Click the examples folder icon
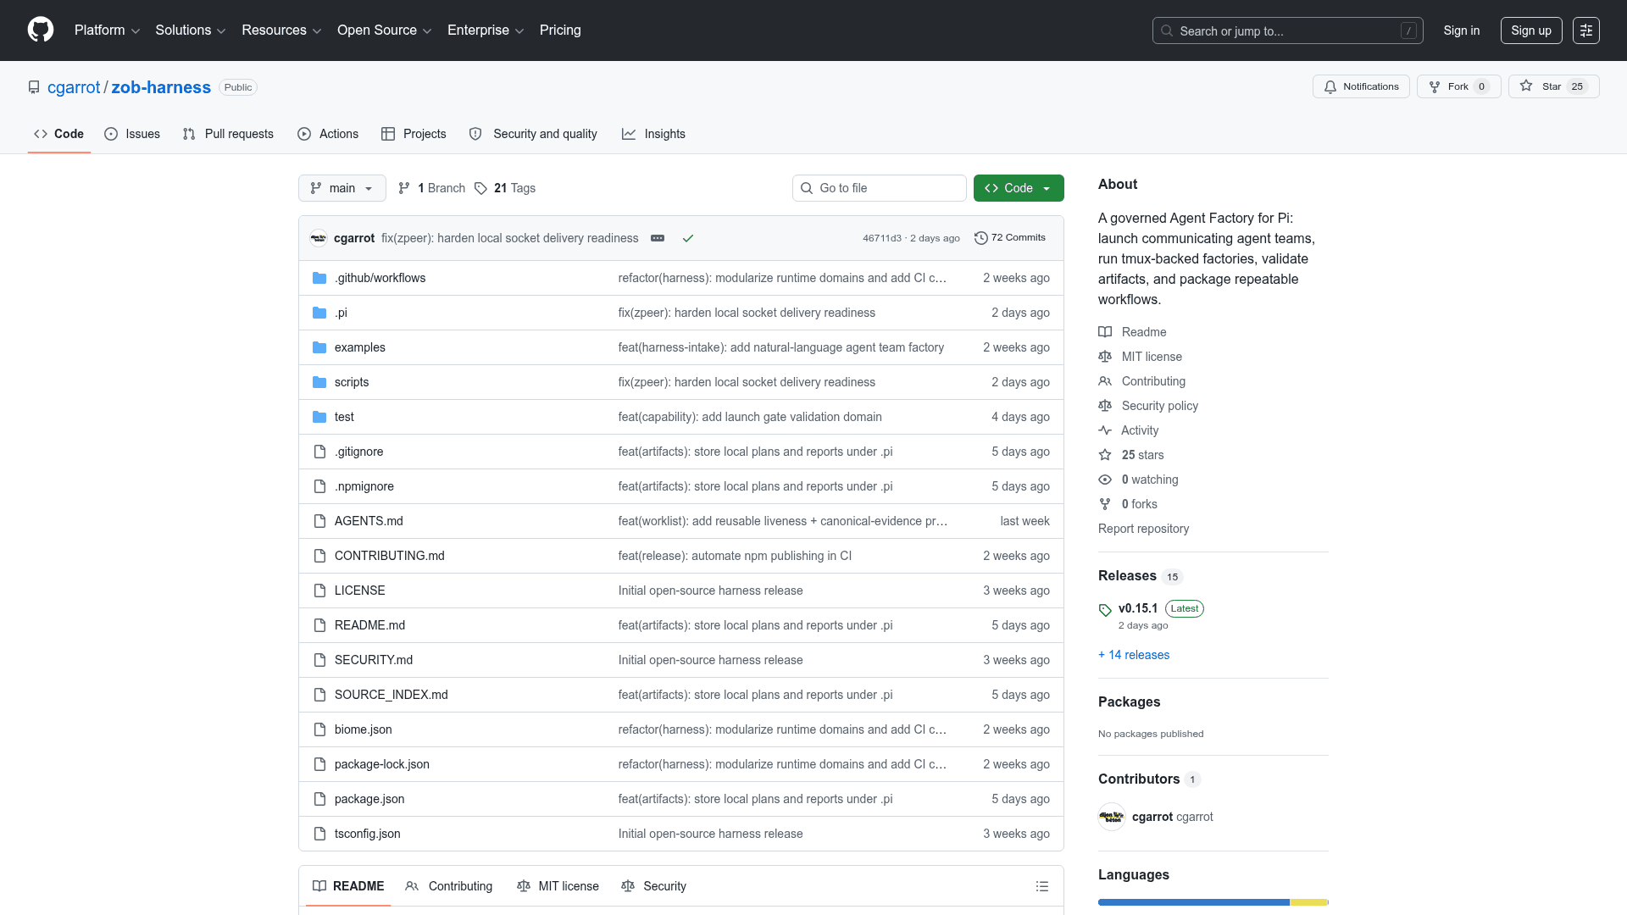Image resolution: width=1627 pixels, height=915 pixels. pos(319,347)
